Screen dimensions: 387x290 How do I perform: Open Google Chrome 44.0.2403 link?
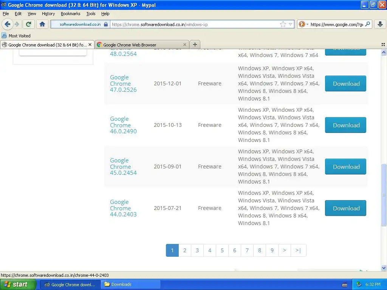point(123,208)
